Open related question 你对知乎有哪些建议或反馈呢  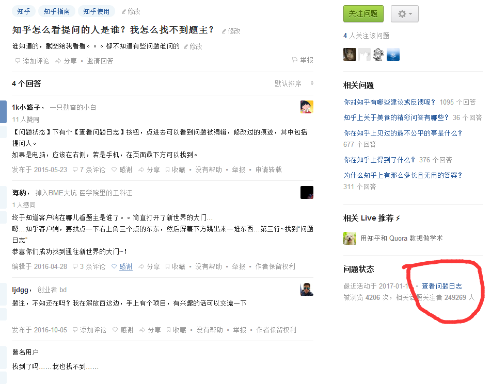coord(389,102)
